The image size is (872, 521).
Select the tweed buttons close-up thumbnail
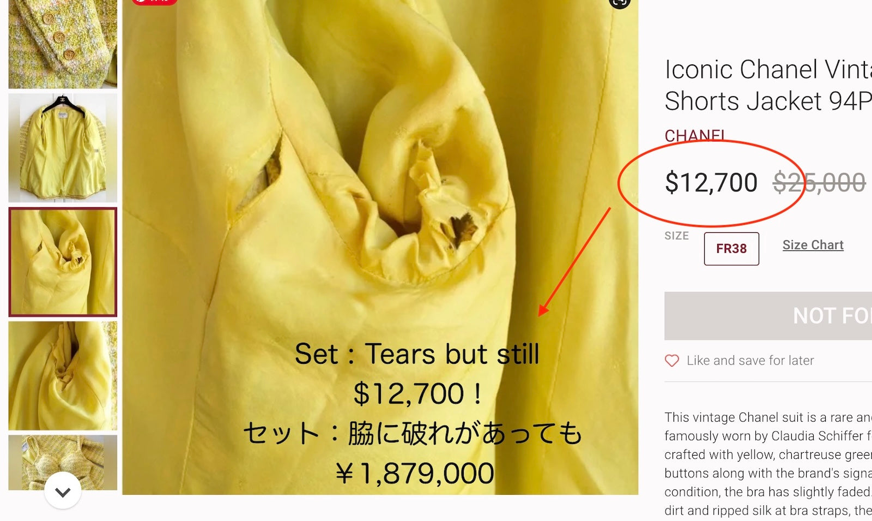[63, 44]
